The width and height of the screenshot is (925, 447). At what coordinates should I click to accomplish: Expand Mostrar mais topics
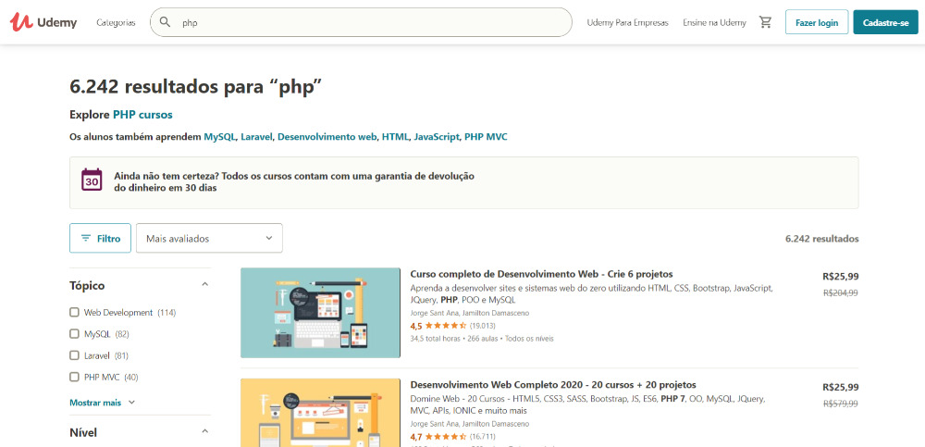click(x=102, y=403)
